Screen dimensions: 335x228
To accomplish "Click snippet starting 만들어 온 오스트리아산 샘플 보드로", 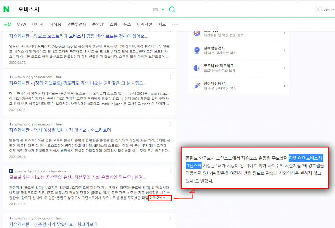I will (x=90, y=145).
